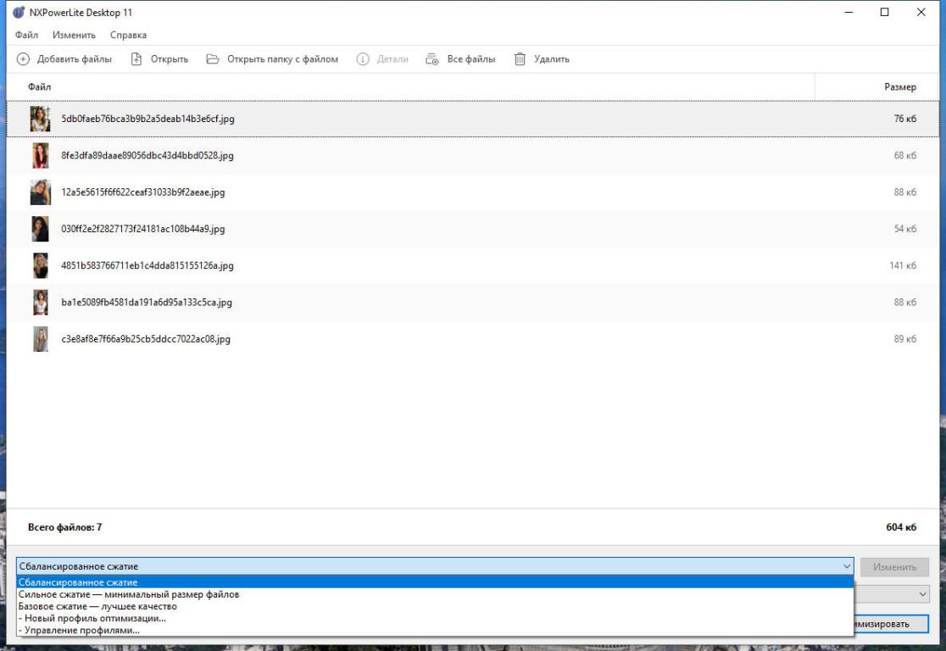Click the Open folder with file icon
The width and height of the screenshot is (946, 651).
click(213, 59)
